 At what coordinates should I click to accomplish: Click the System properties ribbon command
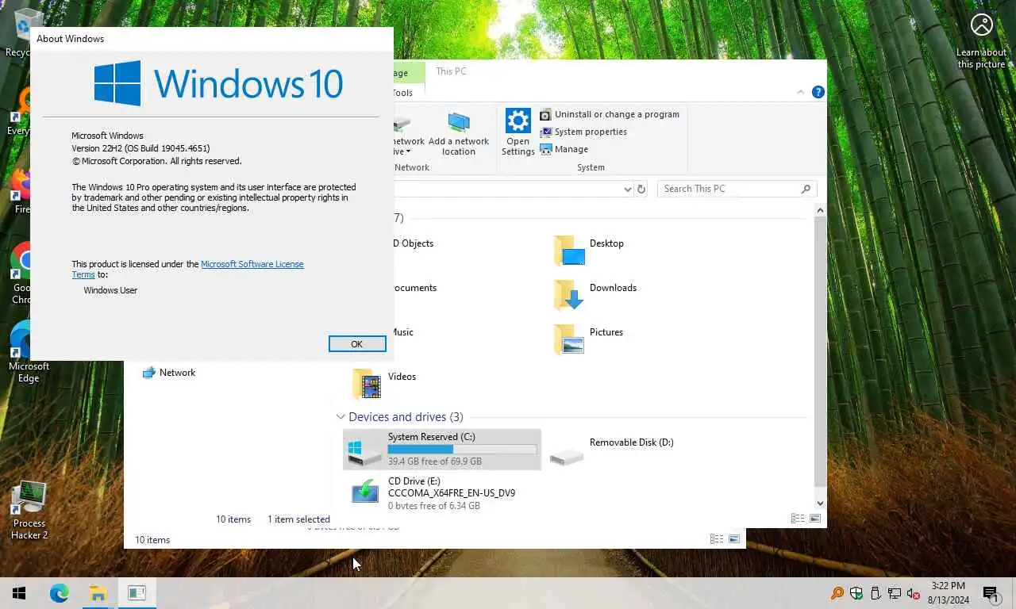(x=583, y=132)
